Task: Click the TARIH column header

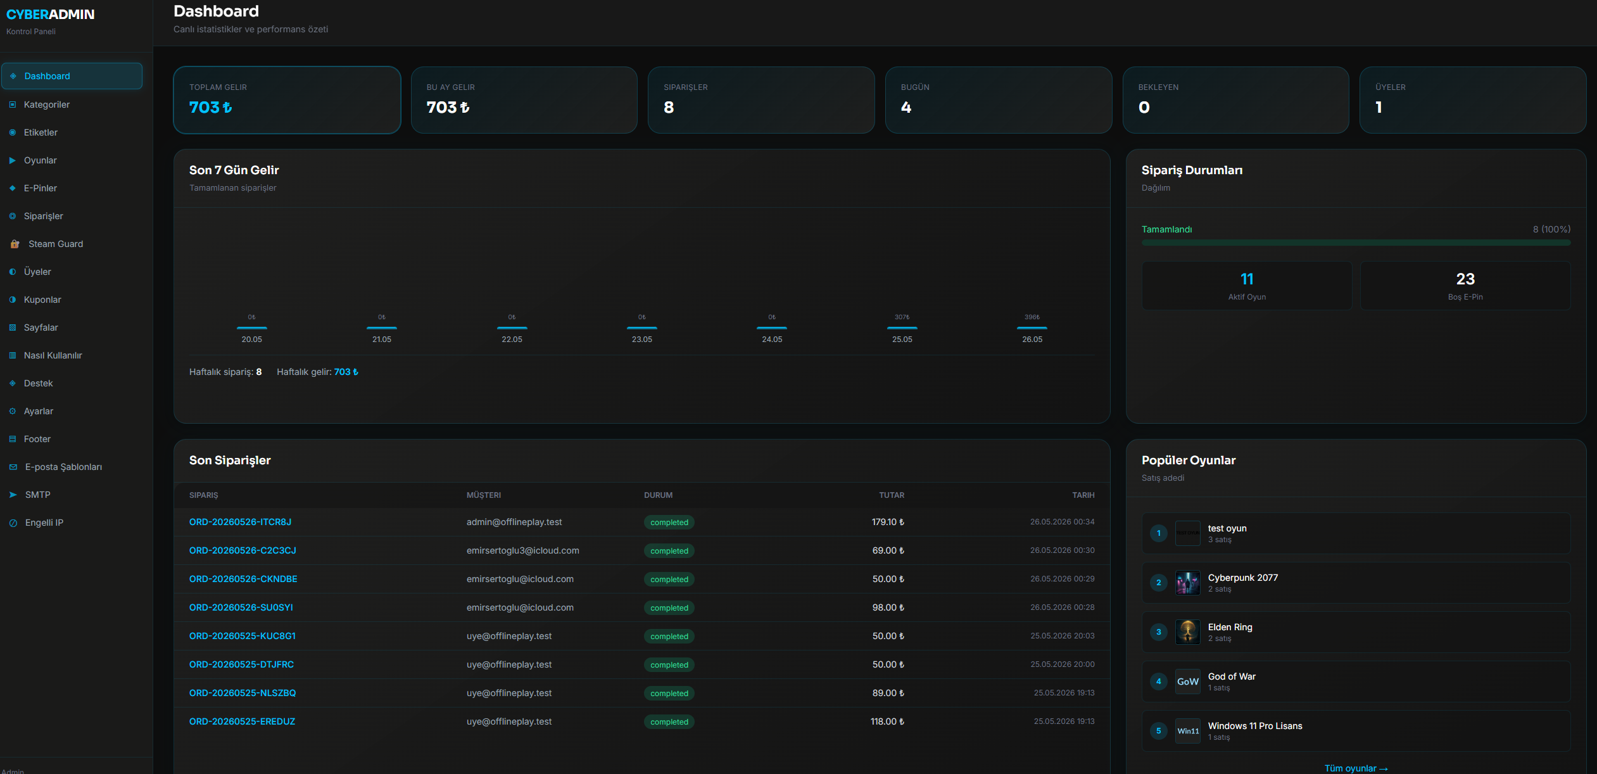Action: [1083, 495]
